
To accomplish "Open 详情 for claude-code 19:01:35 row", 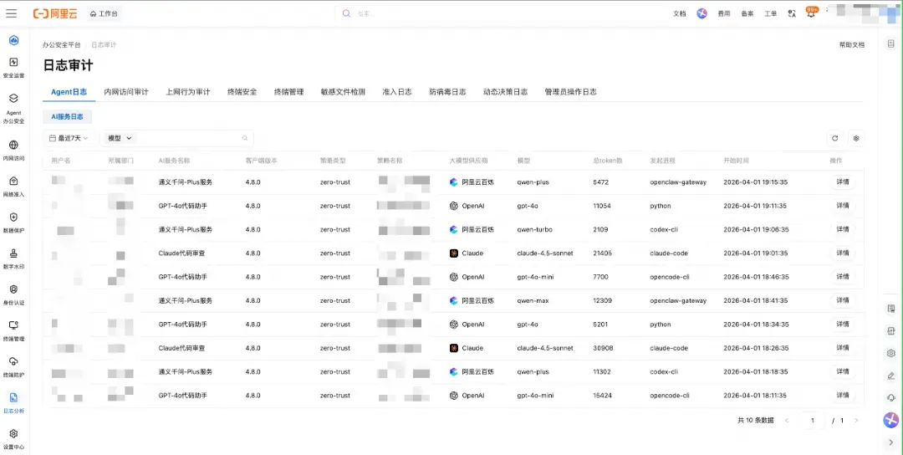I will [x=843, y=253].
